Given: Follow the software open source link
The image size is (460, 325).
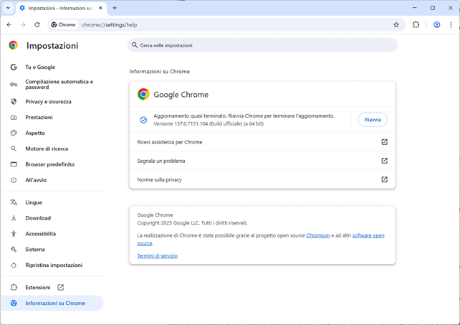Looking at the screenshot, I should tap(368, 235).
